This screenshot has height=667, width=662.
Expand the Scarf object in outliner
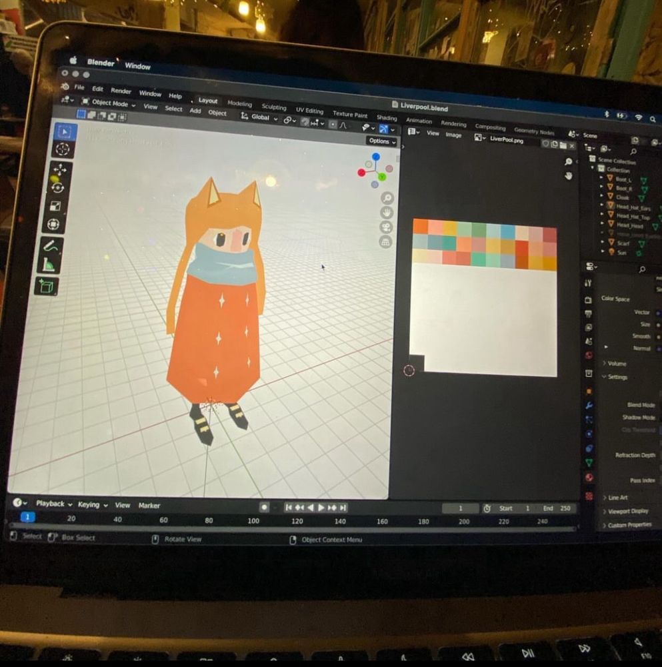pos(601,241)
